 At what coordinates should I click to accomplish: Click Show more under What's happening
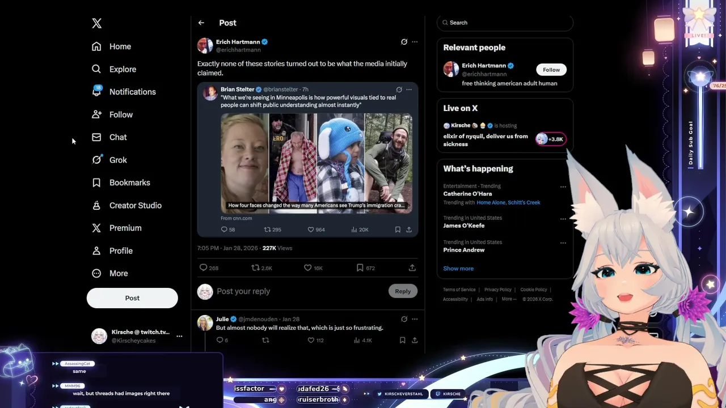click(x=458, y=269)
